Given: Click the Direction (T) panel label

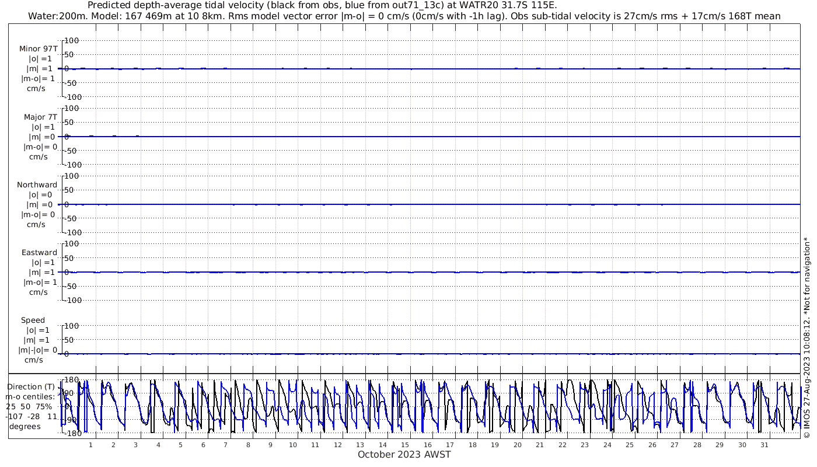Looking at the screenshot, I should tap(32, 387).
